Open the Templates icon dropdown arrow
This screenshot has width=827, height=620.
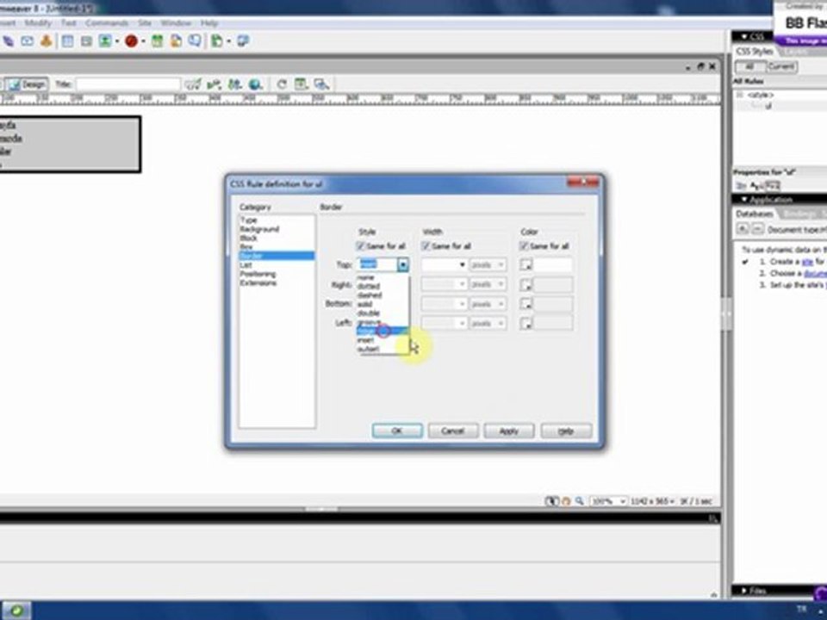(228, 41)
